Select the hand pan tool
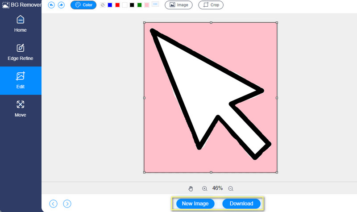357x212 pixels. (x=191, y=189)
